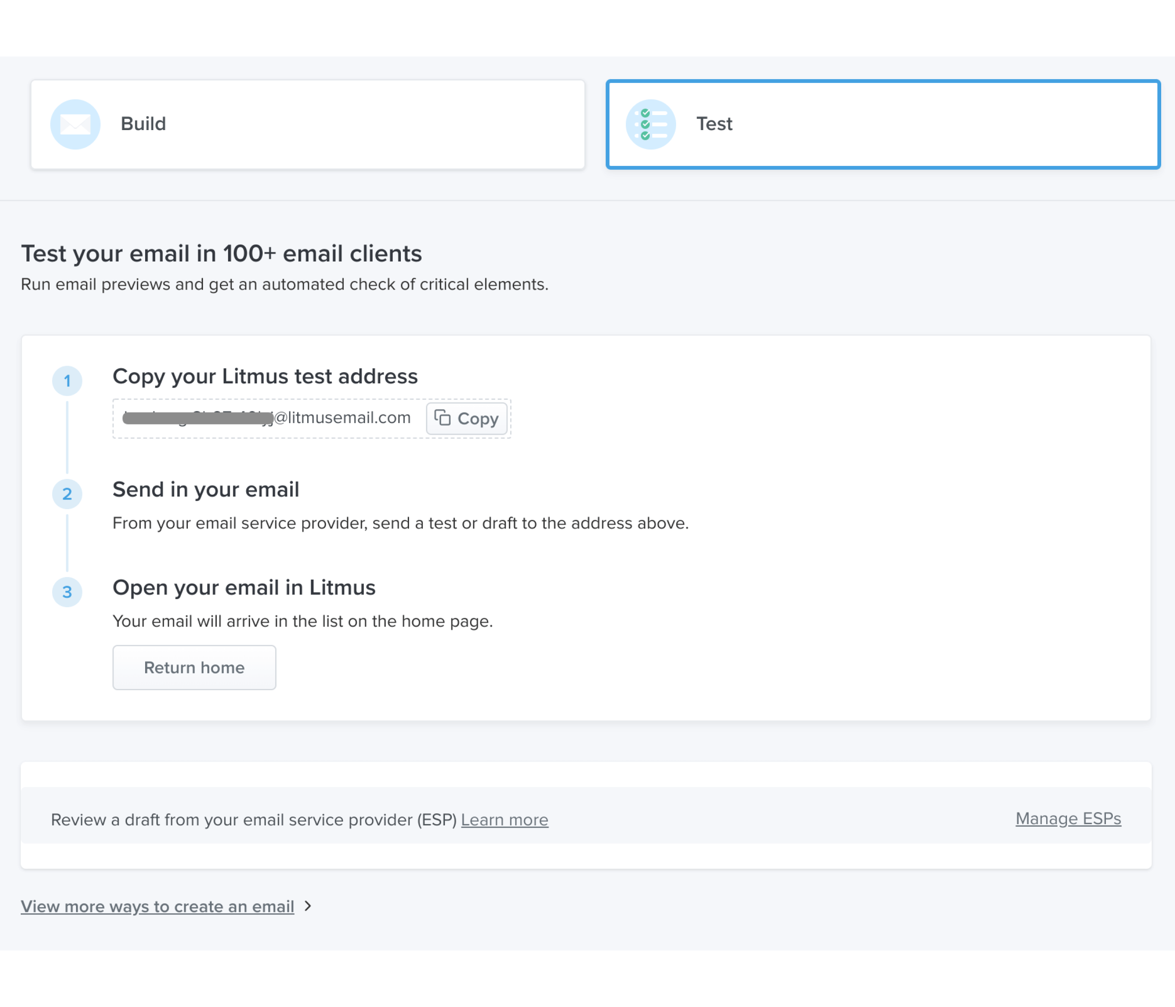Click step 3 number circle

pos(67,592)
